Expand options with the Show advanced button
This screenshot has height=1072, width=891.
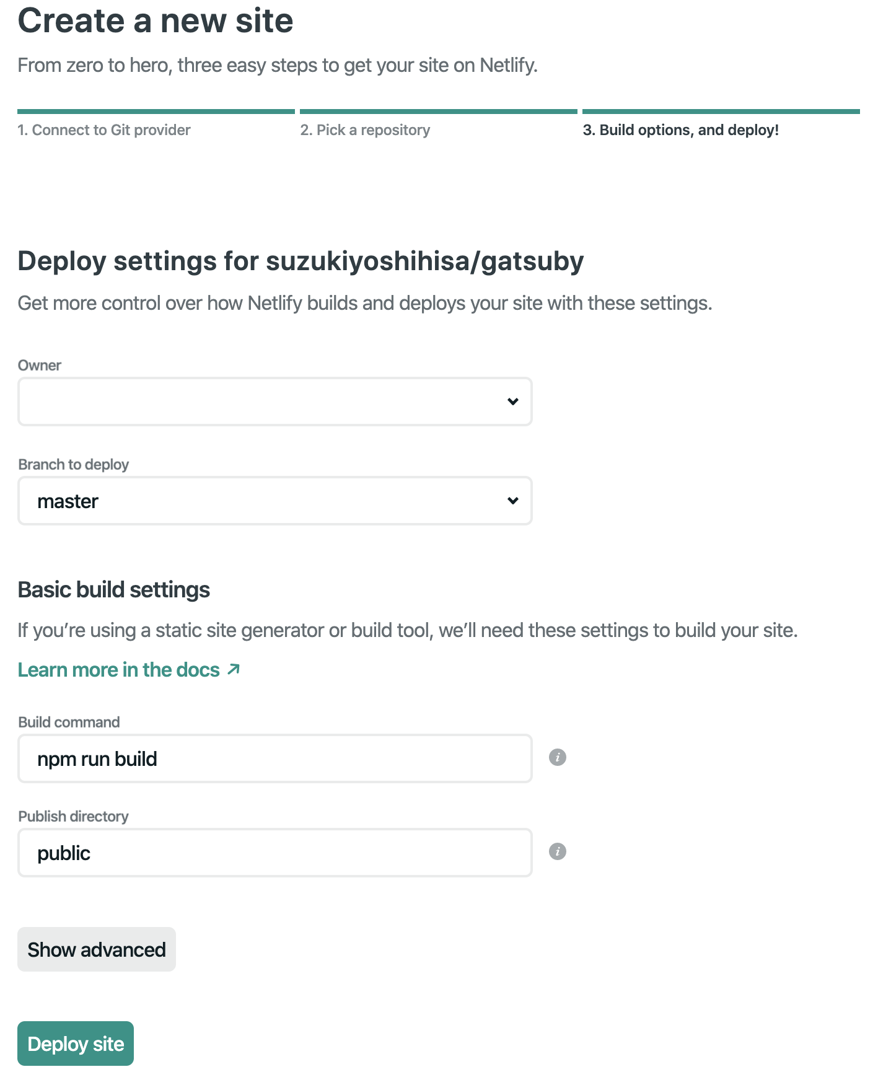[97, 949]
